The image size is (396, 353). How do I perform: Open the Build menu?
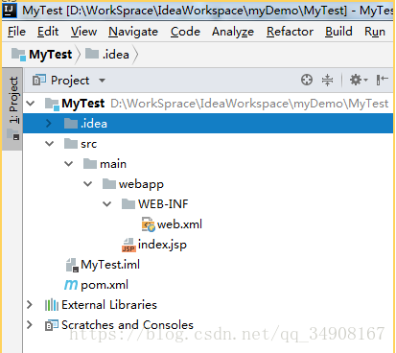(x=338, y=32)
